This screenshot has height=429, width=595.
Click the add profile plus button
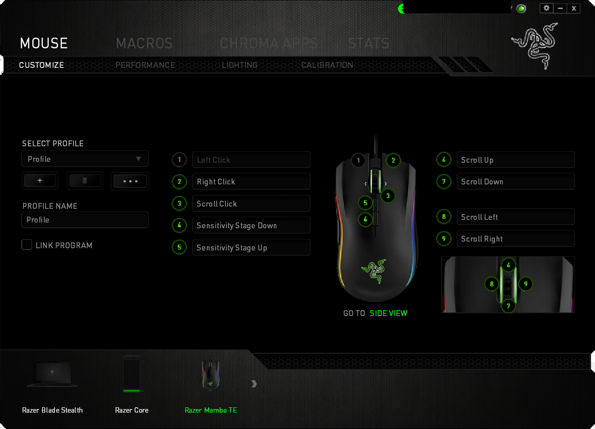pyautogui.click(x=40, y=181)
